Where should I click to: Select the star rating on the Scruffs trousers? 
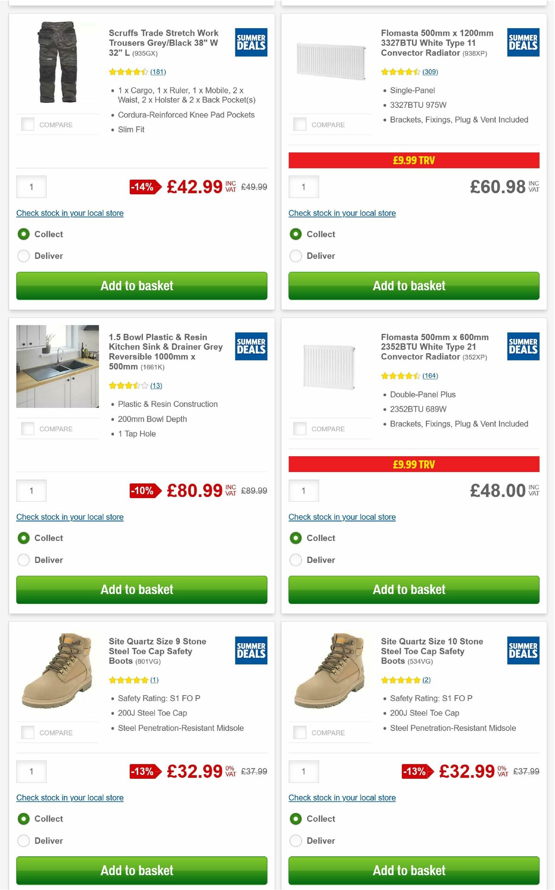127,72
